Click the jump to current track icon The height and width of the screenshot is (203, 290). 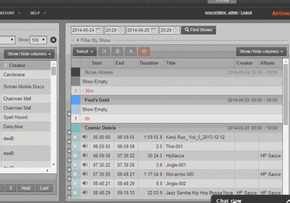click(131, 52)
